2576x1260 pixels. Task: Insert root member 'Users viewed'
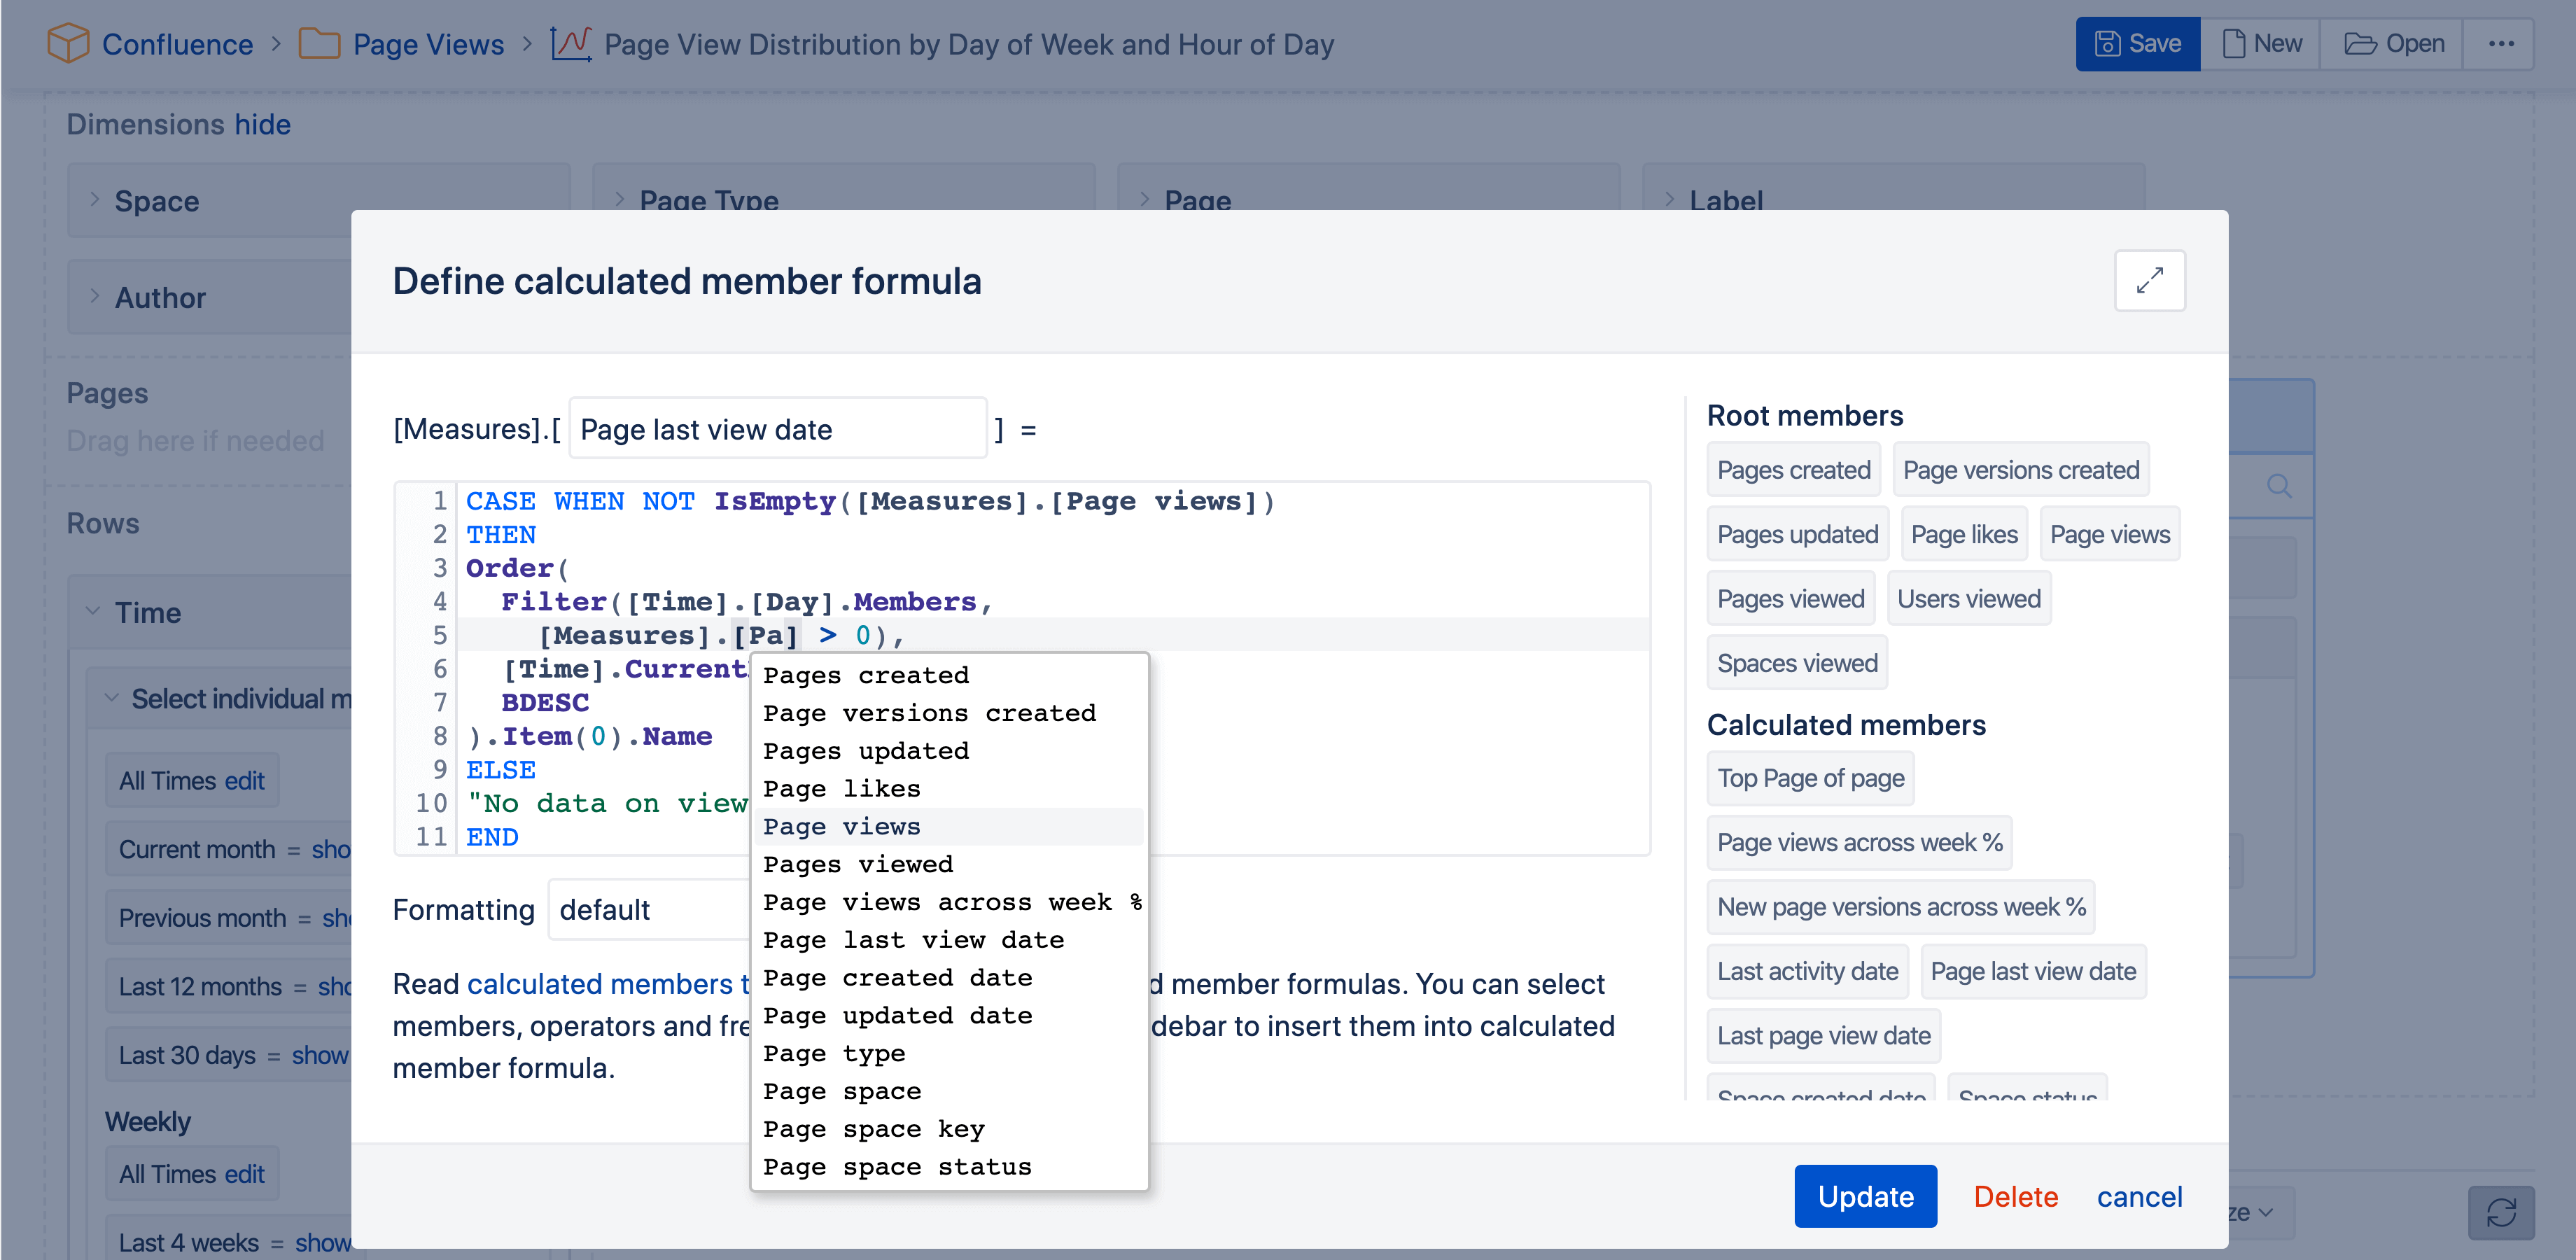1968,598
